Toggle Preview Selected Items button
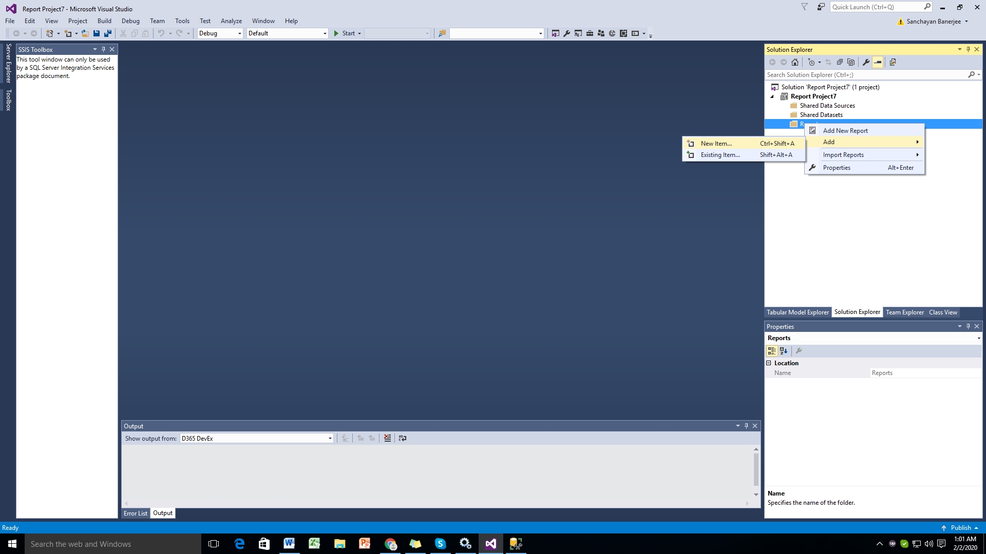The width and height of the screenshot is (986, 554). (x=878, y=62)
